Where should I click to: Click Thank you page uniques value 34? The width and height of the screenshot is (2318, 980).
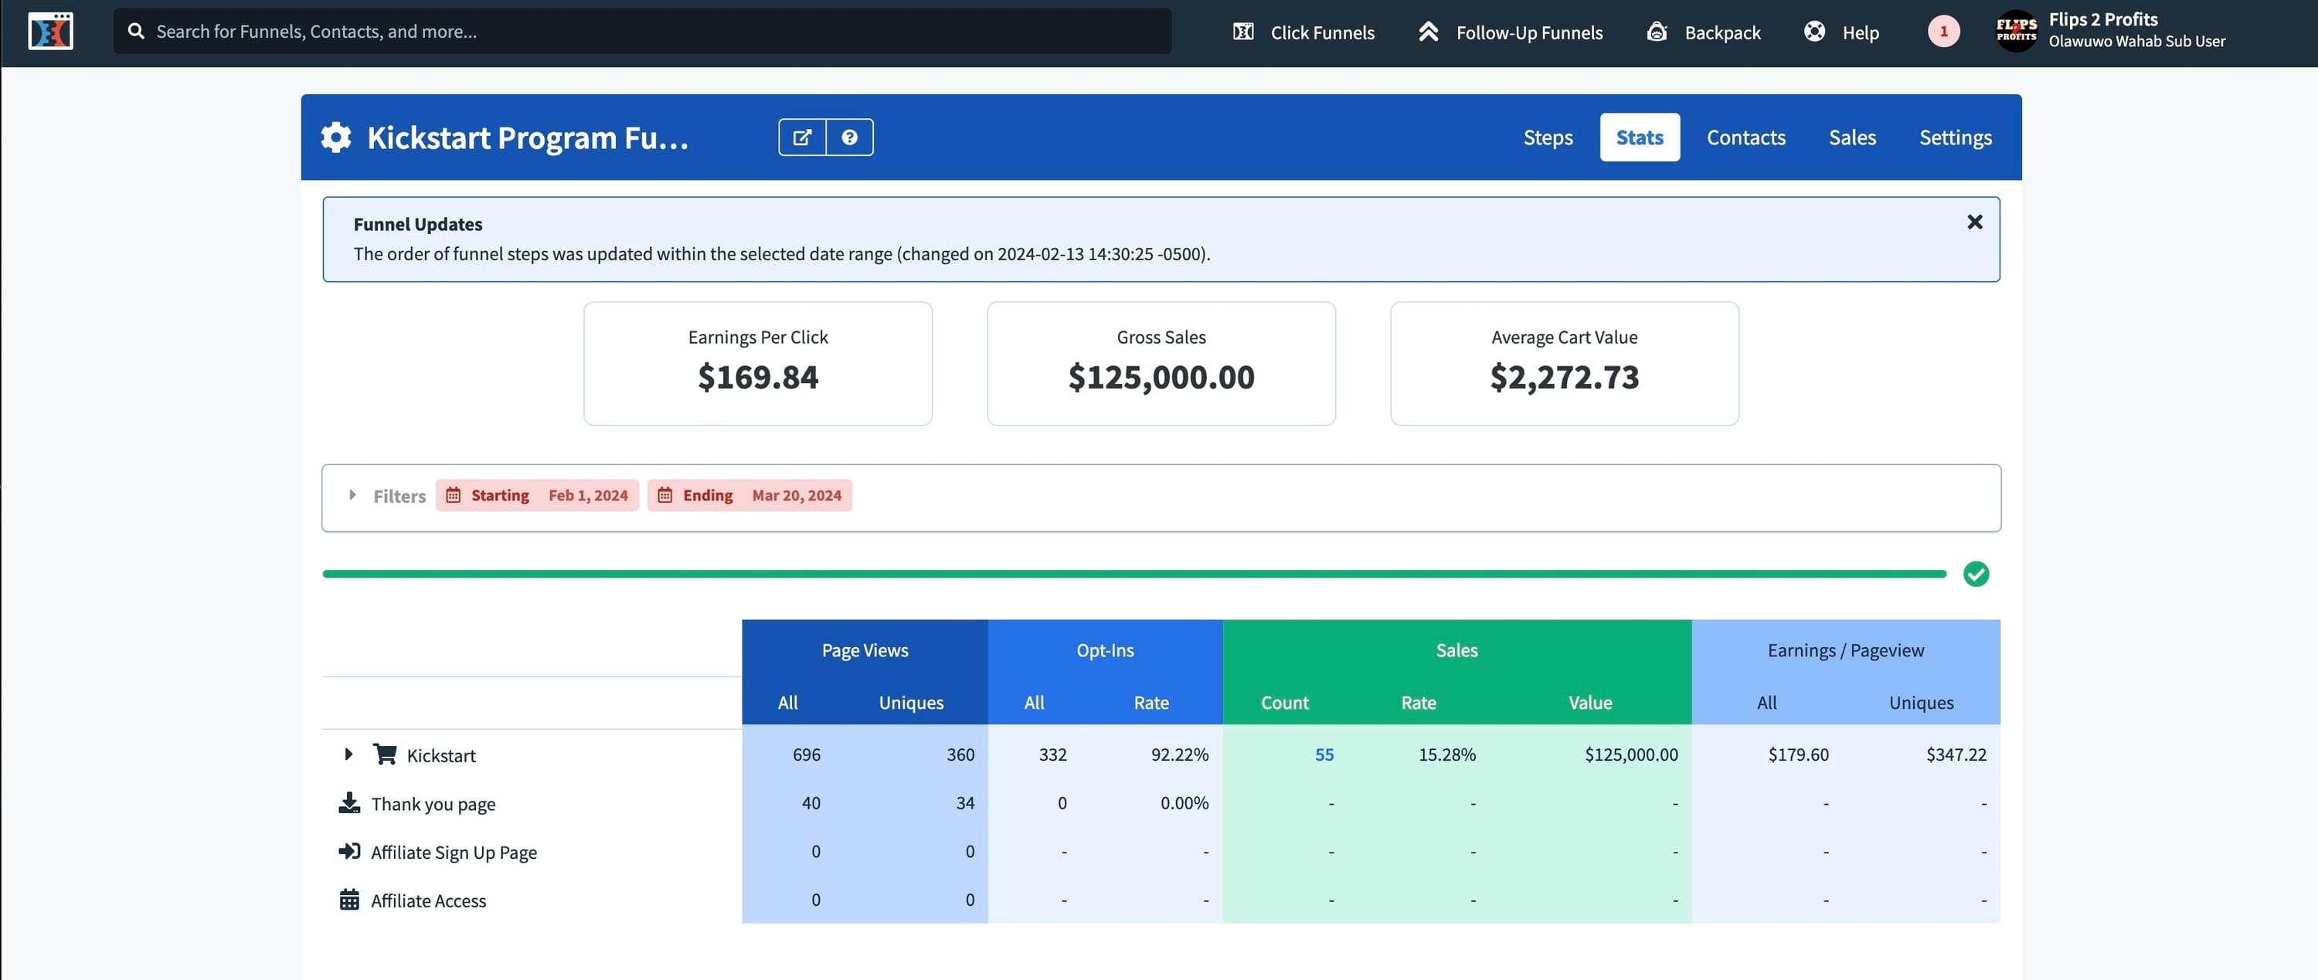point(964,804)
